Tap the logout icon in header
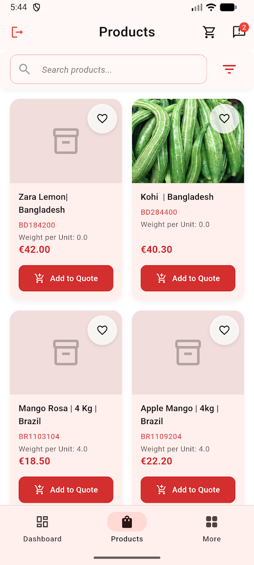The height and width of the screenshot is (565, 254). 17,32
